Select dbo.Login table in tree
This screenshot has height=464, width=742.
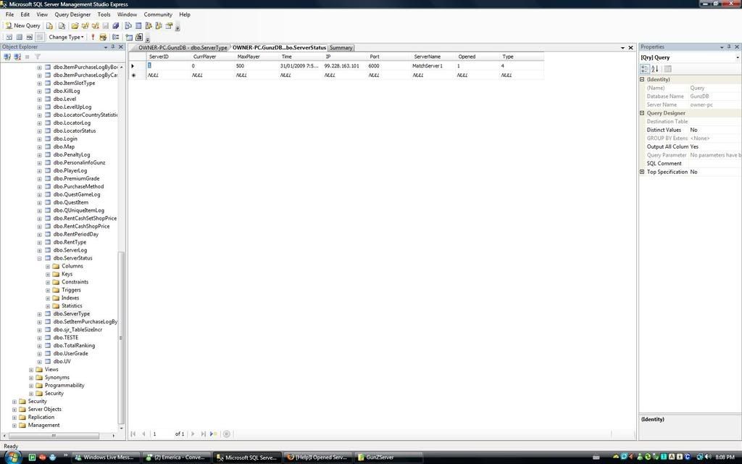(64, 138)
